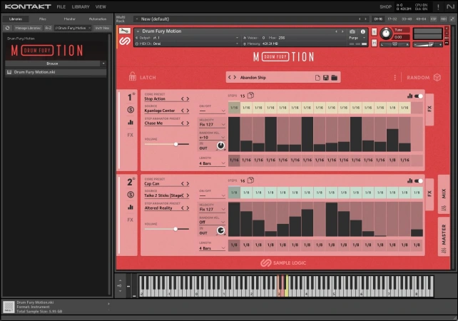Screen dimensions: 458x321
Task: Click the RANDOM button label
Action: coord(418,78)
